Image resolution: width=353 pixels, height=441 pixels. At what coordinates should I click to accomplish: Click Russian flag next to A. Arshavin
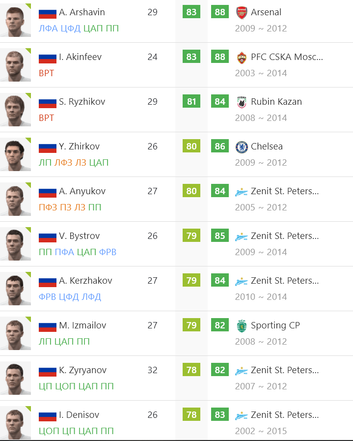48,13
